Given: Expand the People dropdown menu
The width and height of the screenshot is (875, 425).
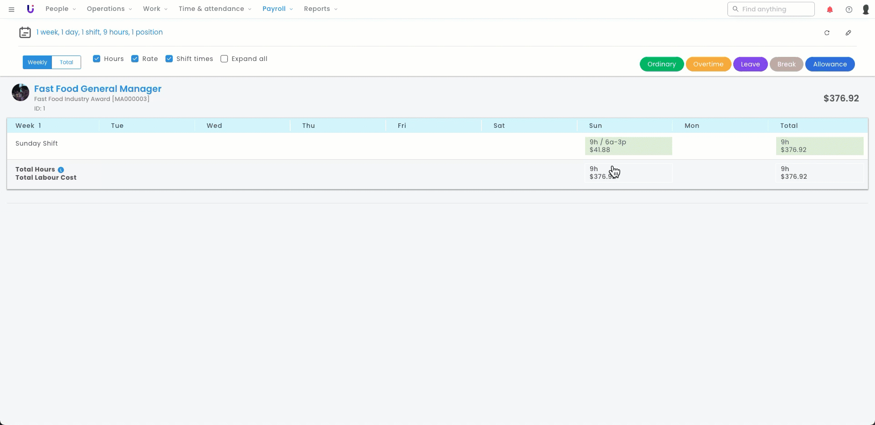Looking at the screenshot, I should click(61, 9).
